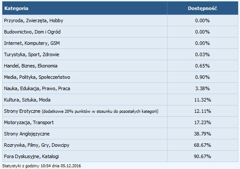Select the Przyroda, Zwierzęta, Hobby row
The image size is (240, 169).
point(120,20)
